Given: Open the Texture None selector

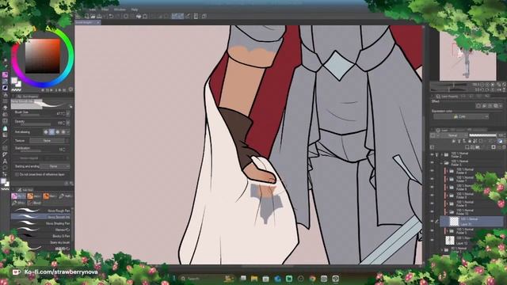Looking at the screenshot, I should [47, 141].
